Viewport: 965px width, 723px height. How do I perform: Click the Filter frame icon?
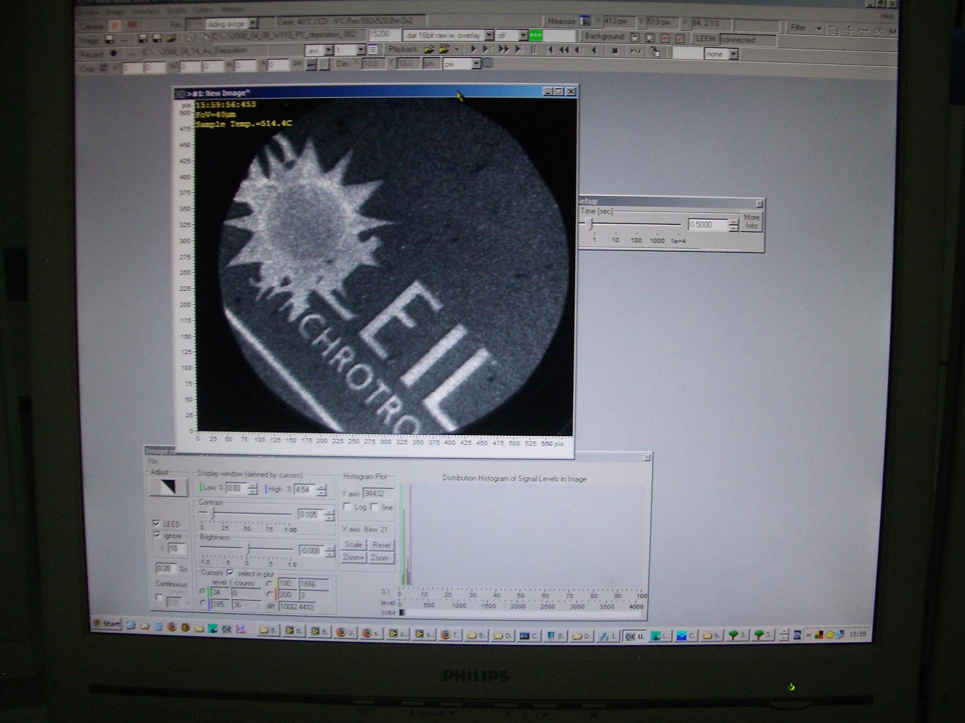click(x=833, y=30)
